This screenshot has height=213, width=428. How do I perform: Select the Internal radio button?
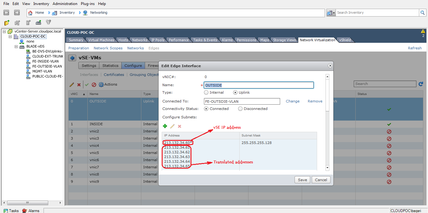point(206,92)
